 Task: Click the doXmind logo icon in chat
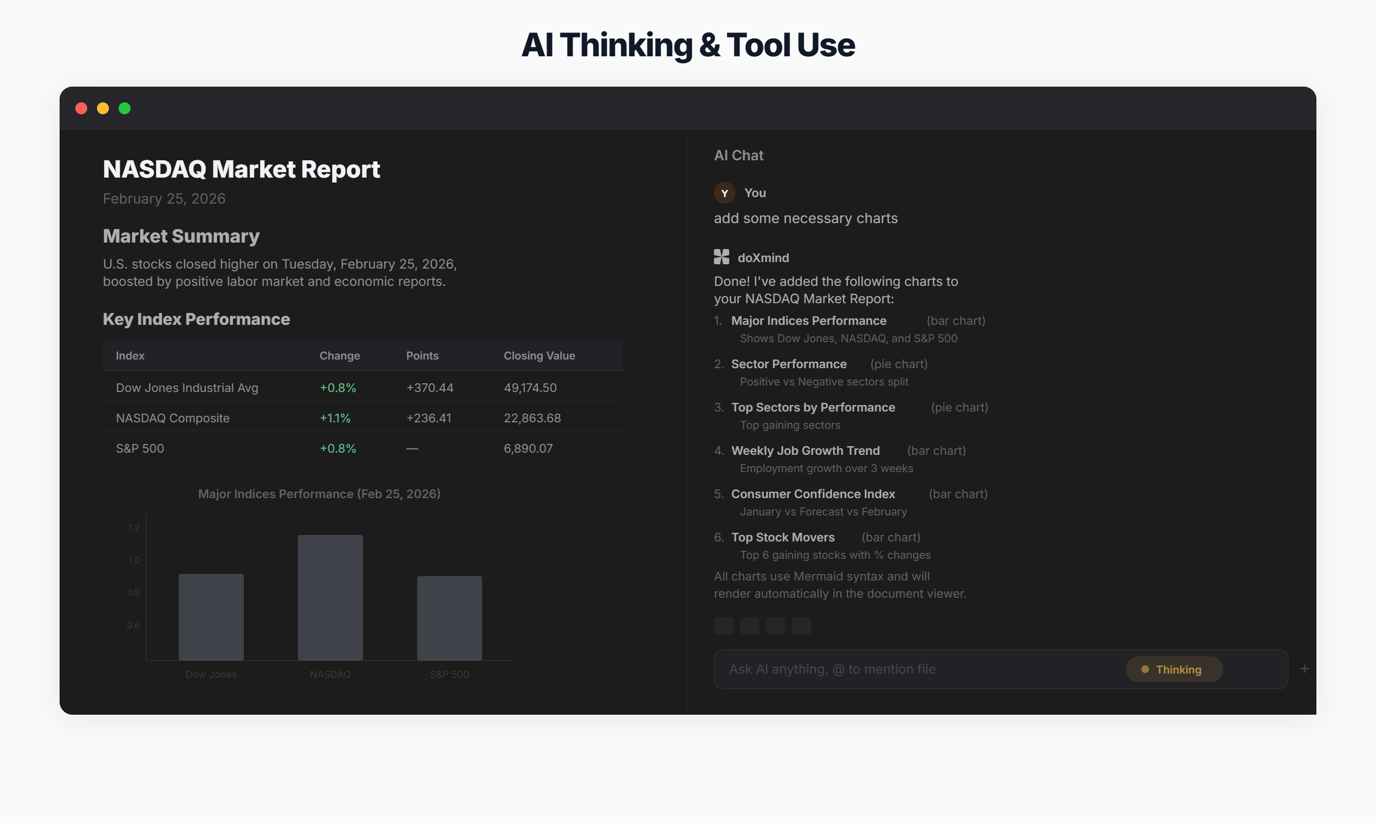point(721,257)
